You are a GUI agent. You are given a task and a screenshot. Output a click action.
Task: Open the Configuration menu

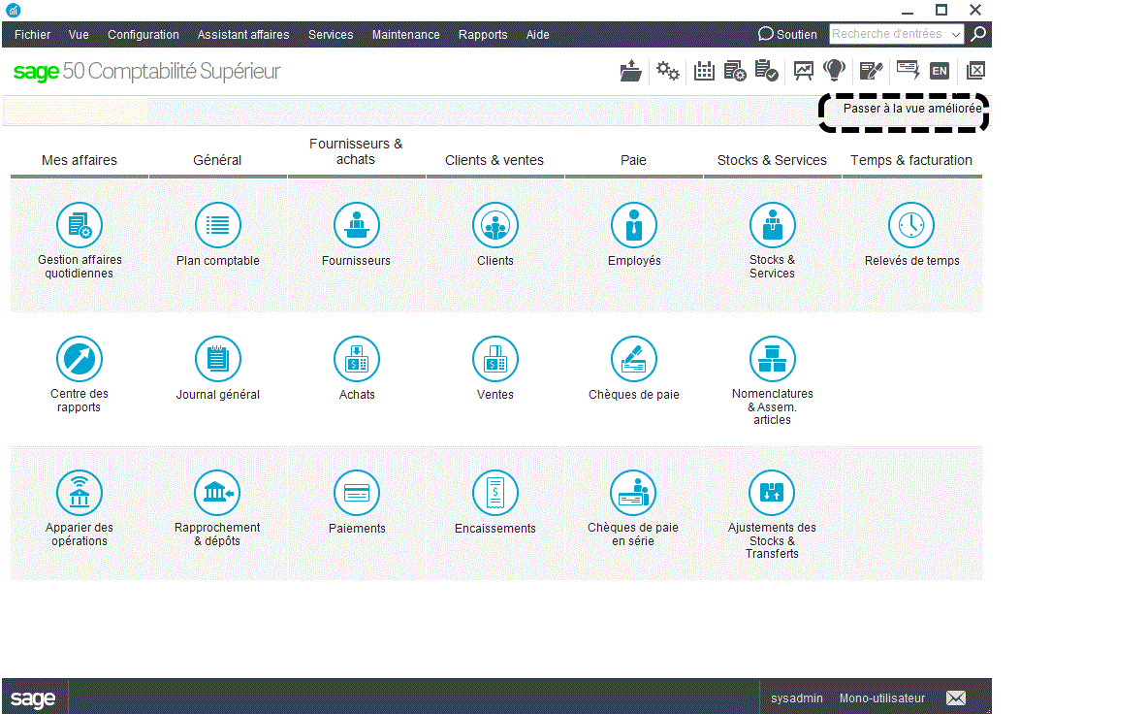point(143,34)
